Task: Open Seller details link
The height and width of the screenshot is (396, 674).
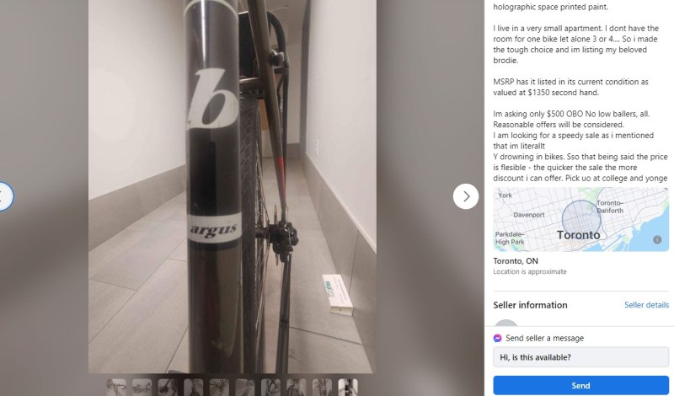Action: tap(646, 305)
